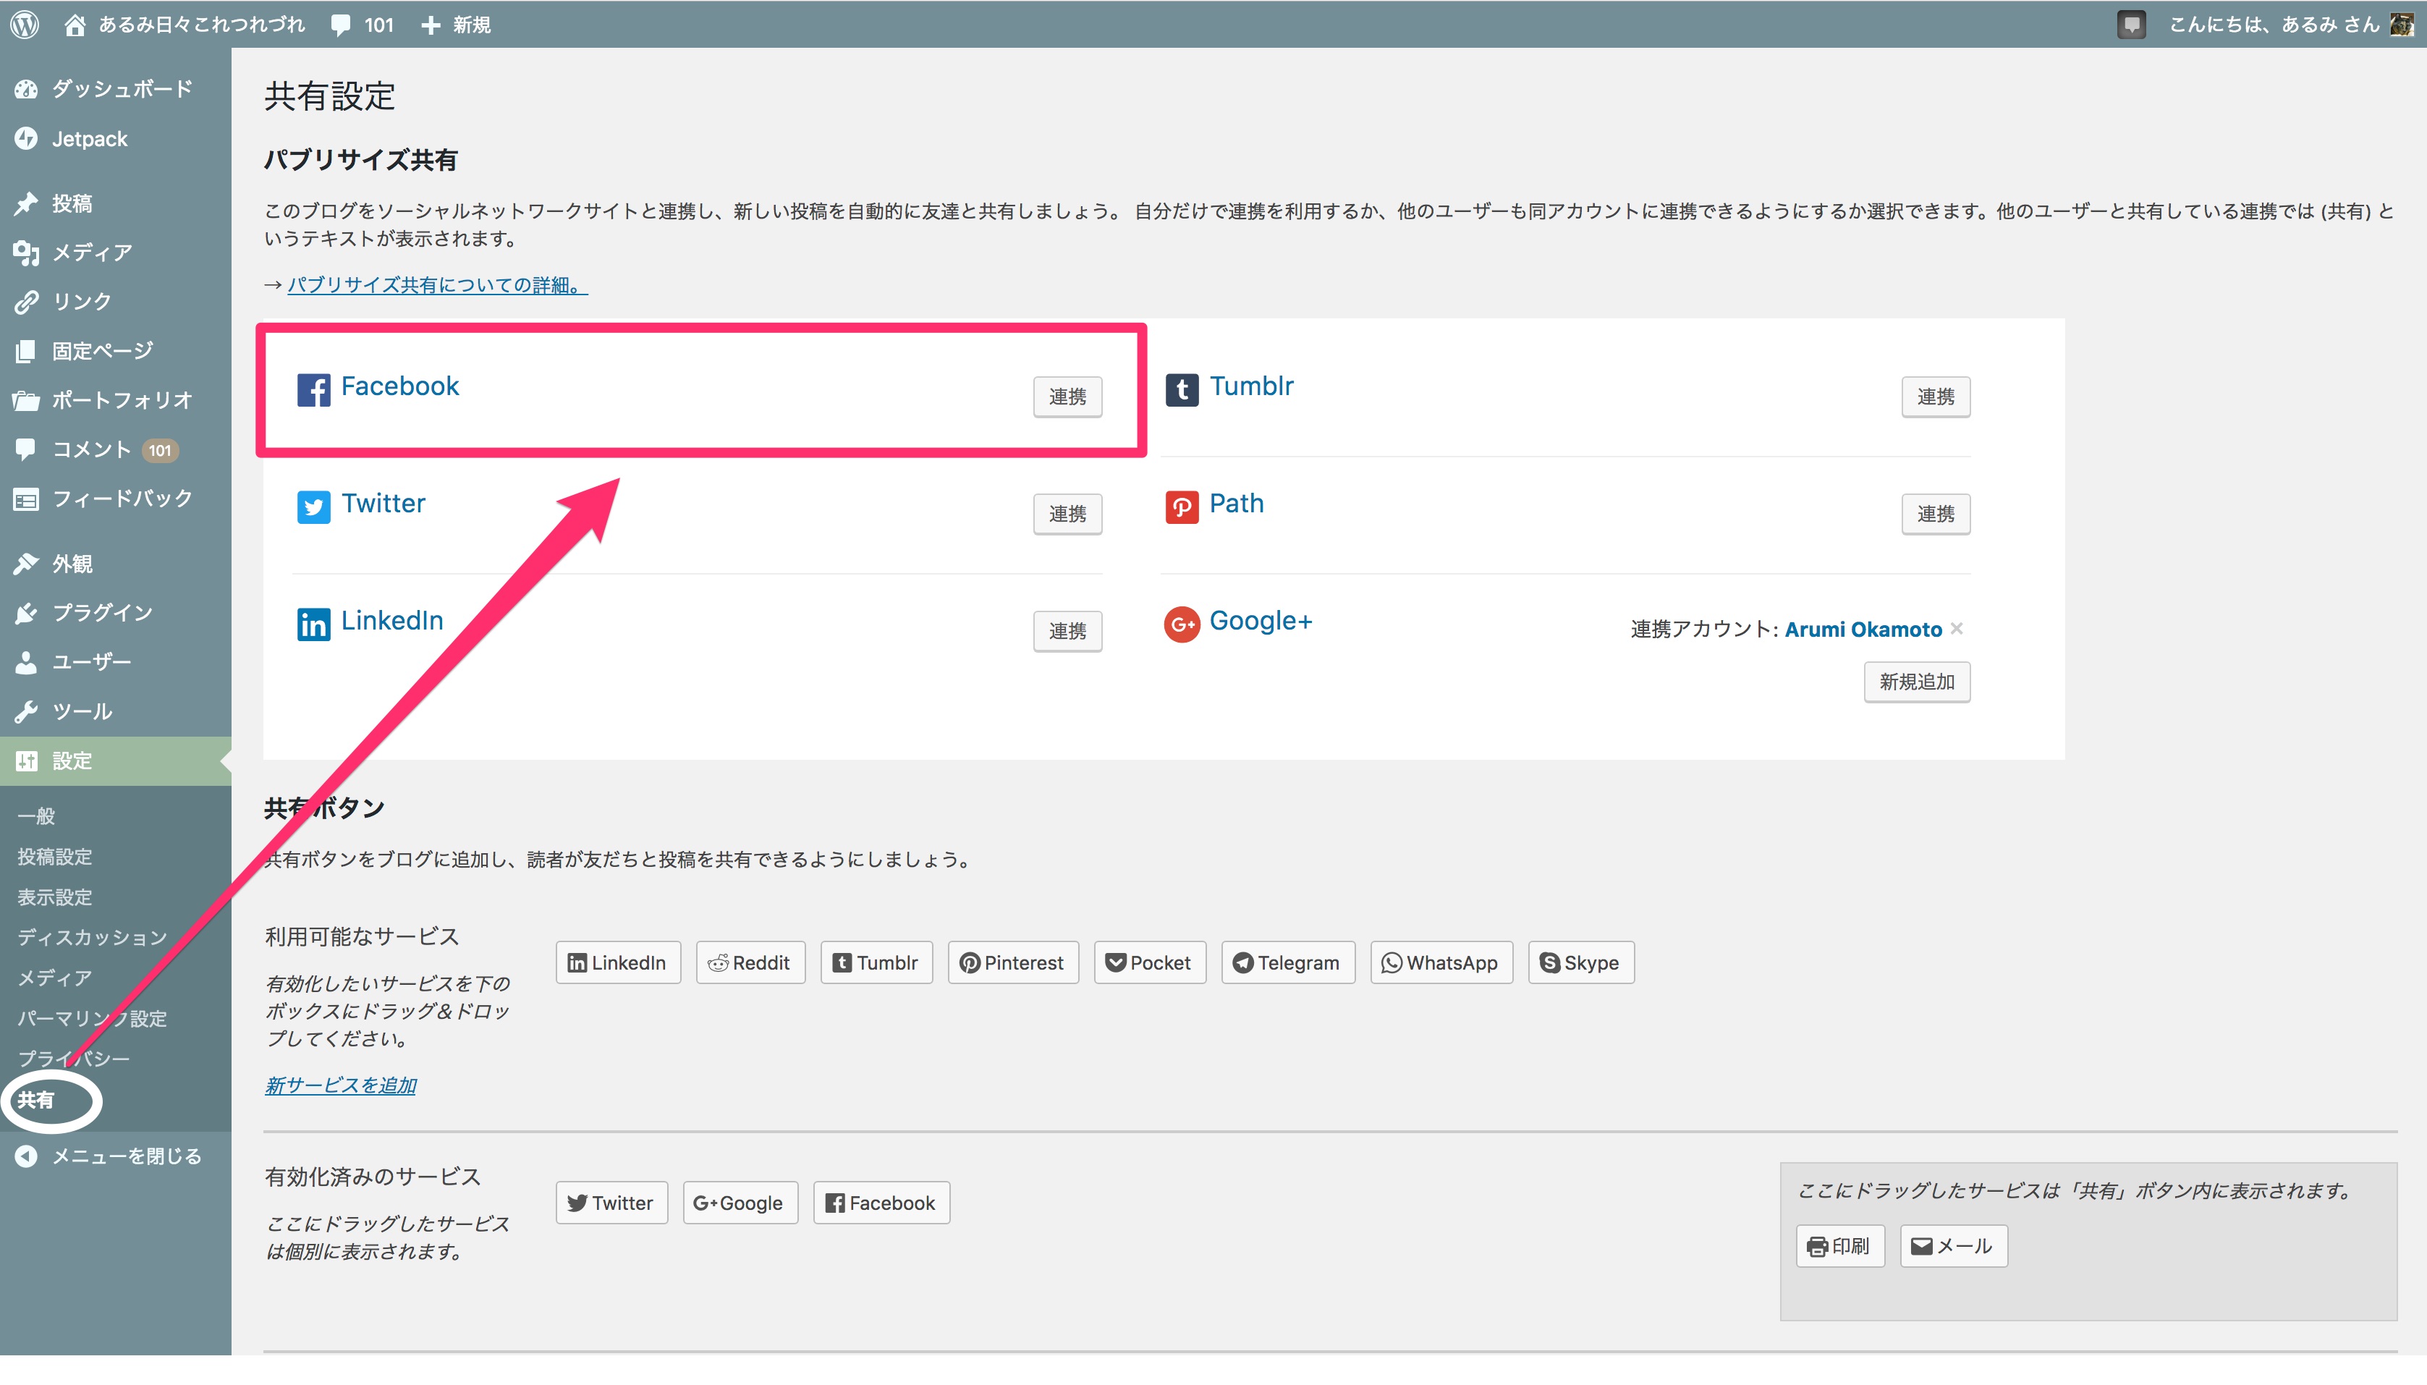Open the メディア settings submenu
Viewport: 2427px width, 1385px height.
(x=55, y=978)
